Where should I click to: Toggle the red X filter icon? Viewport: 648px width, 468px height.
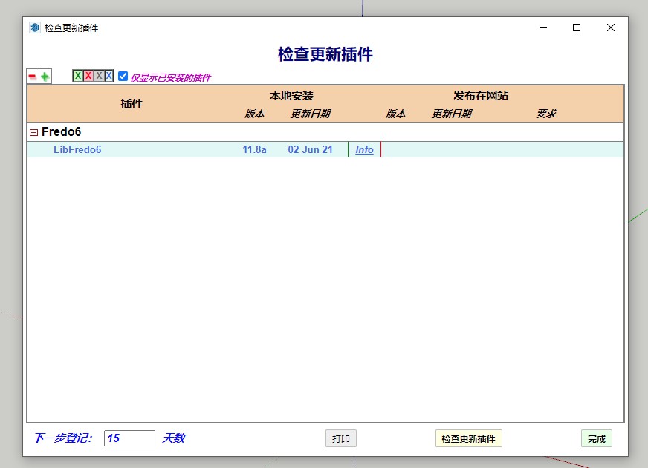[x=88, y=76]
